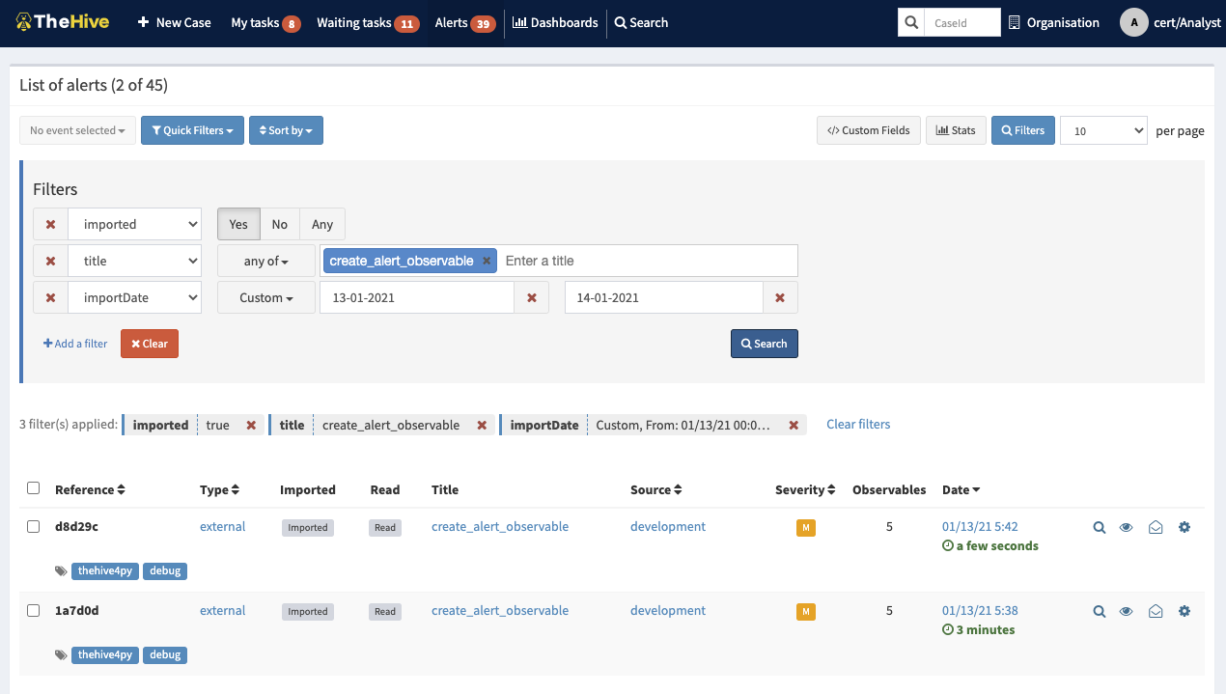1226x694 pixels.
Task: Click the Medium severity badge on first alert
Action: [805, 527]
